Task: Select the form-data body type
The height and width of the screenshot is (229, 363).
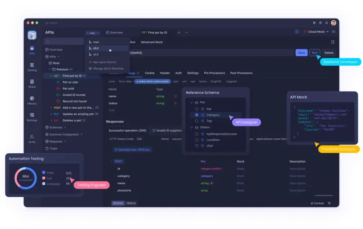Action: 125,82
